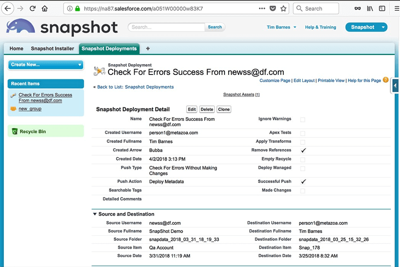This screenshot has width=400, height=267.
Task: Bookmark this page with the star icon
Action: pos(283,9)
